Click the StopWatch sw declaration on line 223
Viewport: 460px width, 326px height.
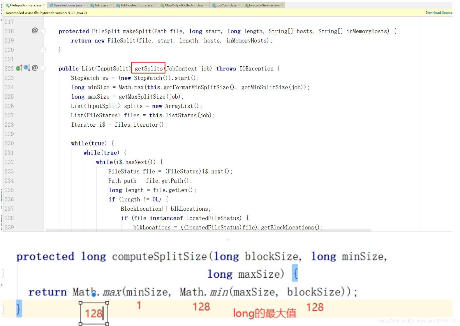pos(90,78)
